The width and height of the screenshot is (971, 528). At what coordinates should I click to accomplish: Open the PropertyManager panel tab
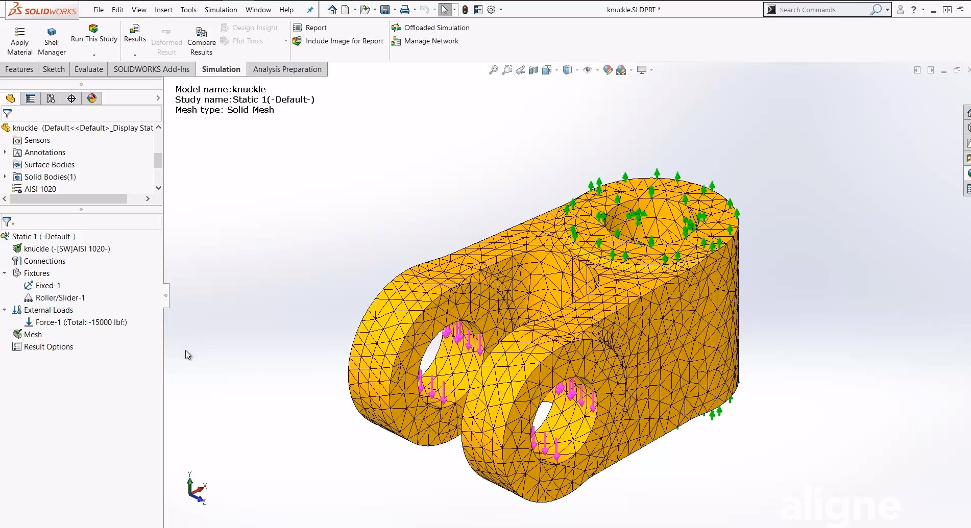pos(31,98)
